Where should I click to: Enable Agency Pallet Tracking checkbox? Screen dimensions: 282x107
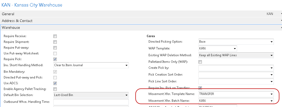(x=55, y=89)
